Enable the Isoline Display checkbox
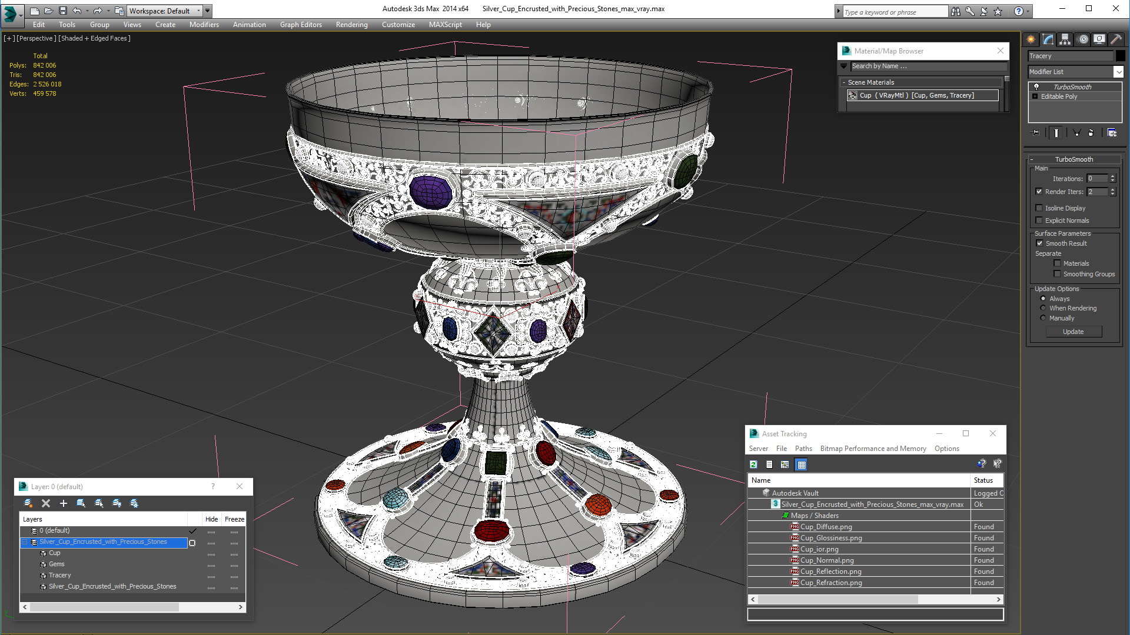Viewport: 1130px width, 635px height. 1039,208
